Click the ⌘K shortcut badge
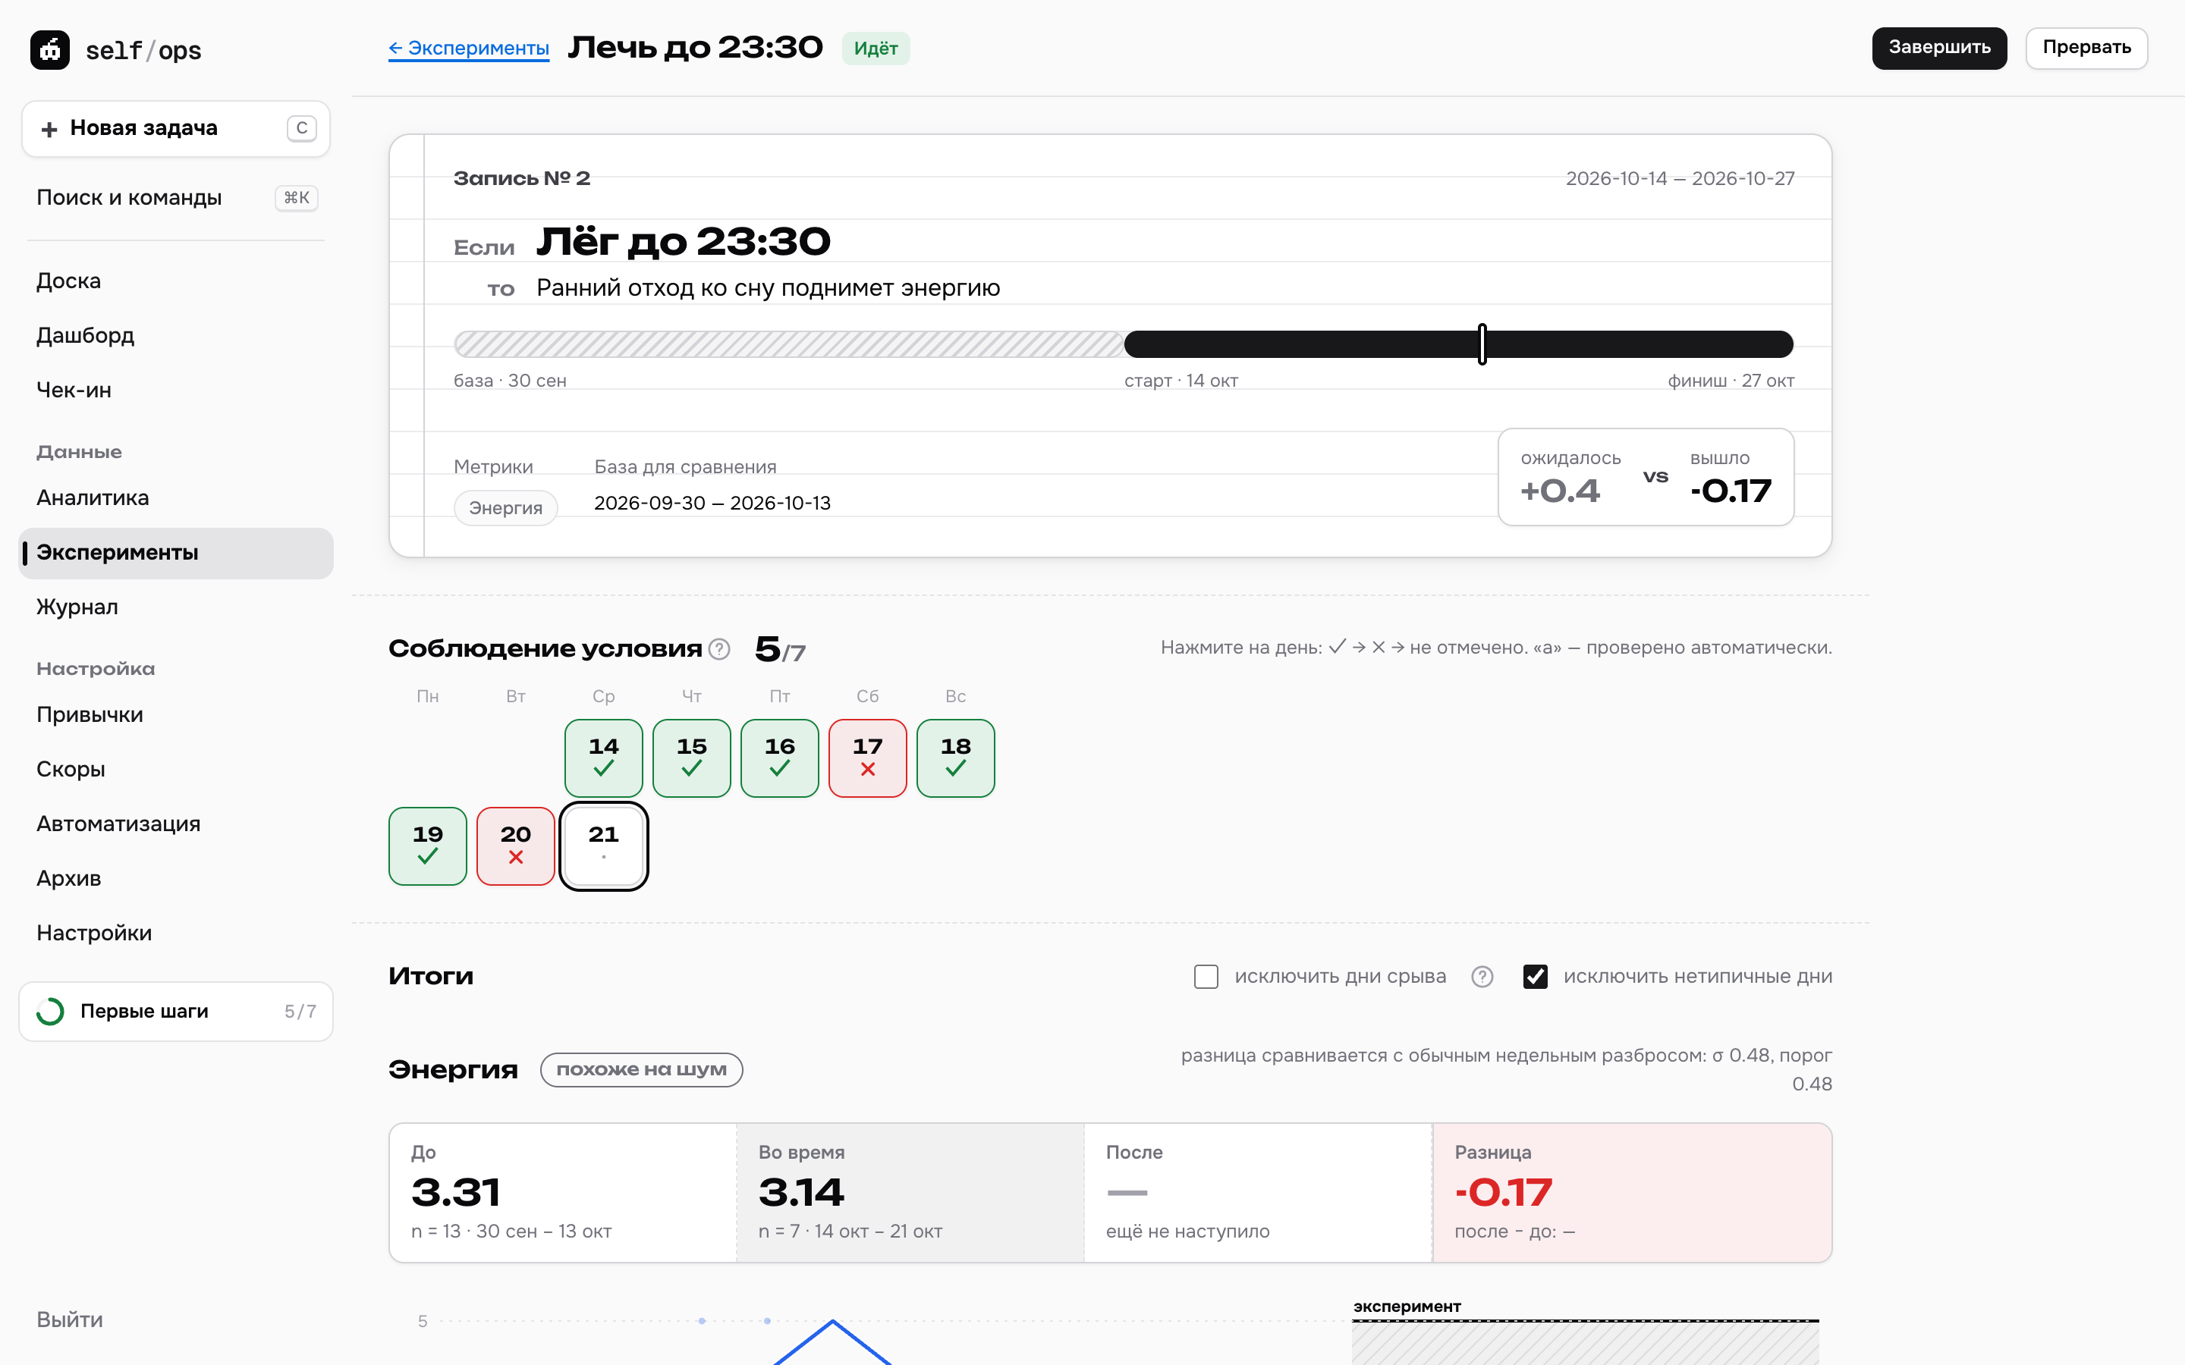The width and height of the screenshot is (2185, 1365). tap(296, 198)
